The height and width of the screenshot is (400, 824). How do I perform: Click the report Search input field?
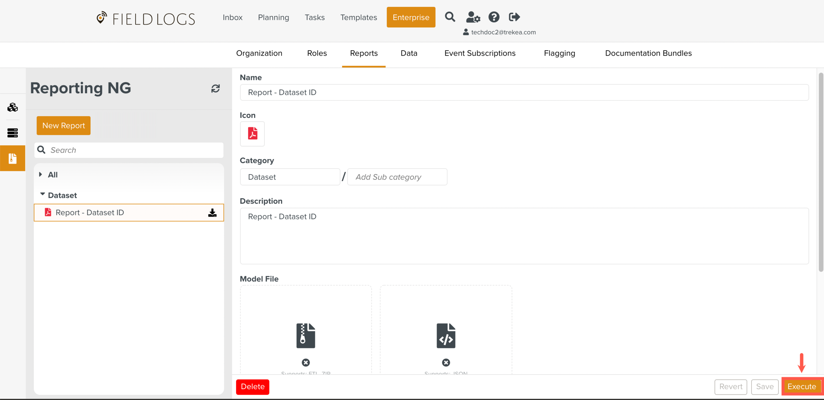(x=134, y=150)
